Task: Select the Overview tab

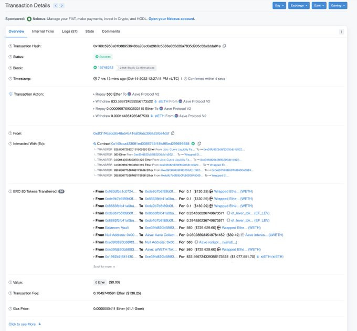Action: coord(16,32)
